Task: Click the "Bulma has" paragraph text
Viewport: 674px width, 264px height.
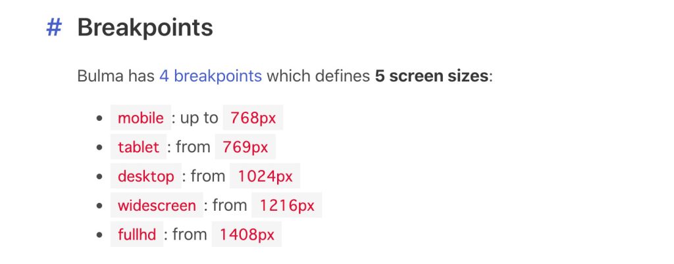Action: click(115, 76)
